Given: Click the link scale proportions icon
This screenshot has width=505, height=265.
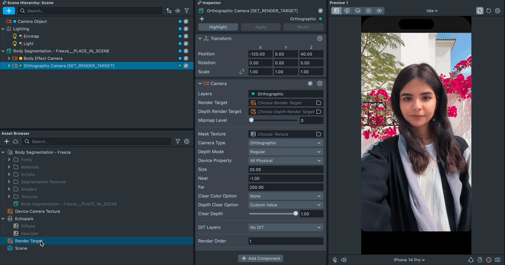Looking at the screenshot, I should [x=242, y=72].
